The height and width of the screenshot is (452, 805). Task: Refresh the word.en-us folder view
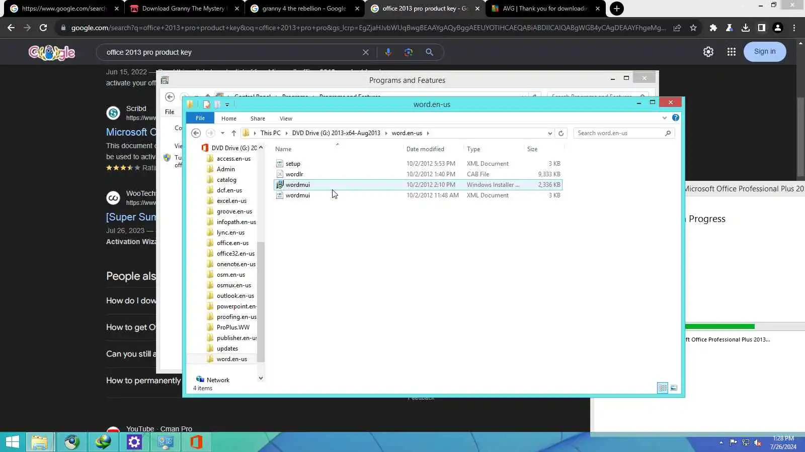tap(561, 133)
